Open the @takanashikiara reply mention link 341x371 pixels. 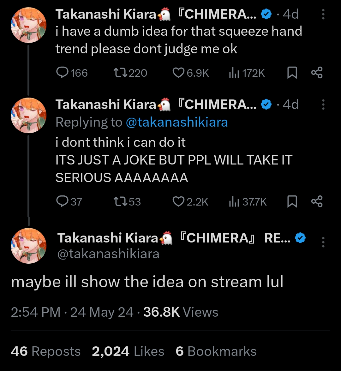click(x=176, y=123)
